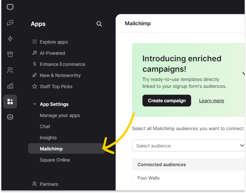The width and height of the screenshot is (246, 193).
Task: Open the Engage lightning bolt icon
Action: pyautogui.click(x=10, y=39)
